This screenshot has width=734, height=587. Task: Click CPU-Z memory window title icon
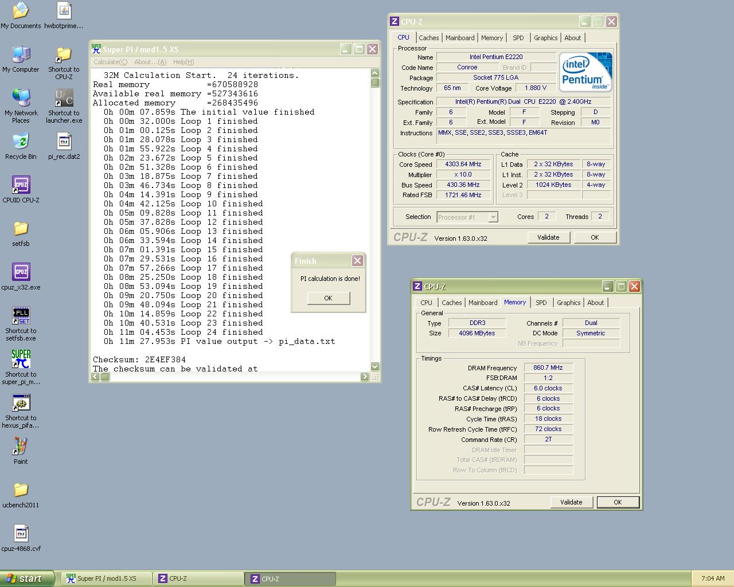pyautogui.click(x=417, y=287)
